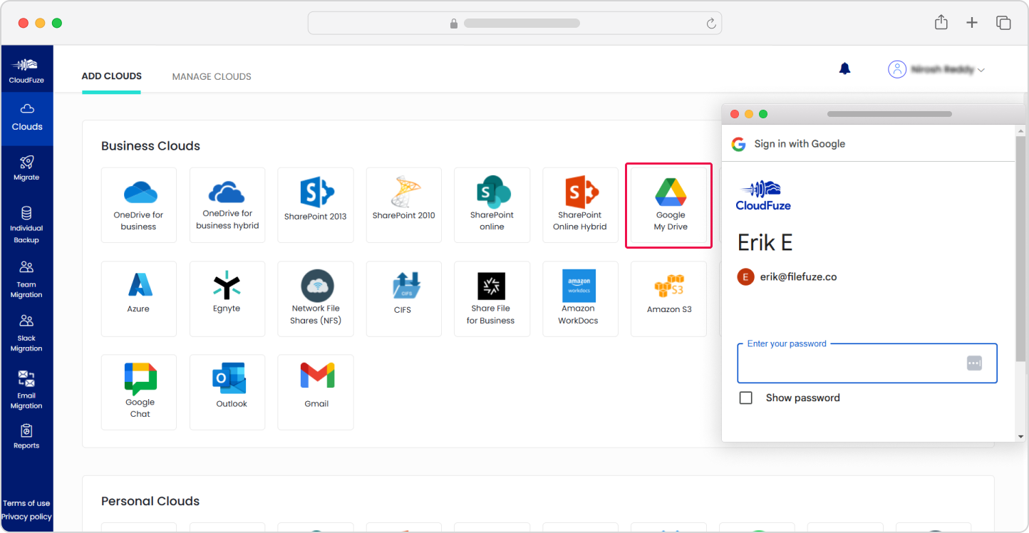Select SharePoint Online Hybrid tile
1029x533 pixels.
point(580,205)
